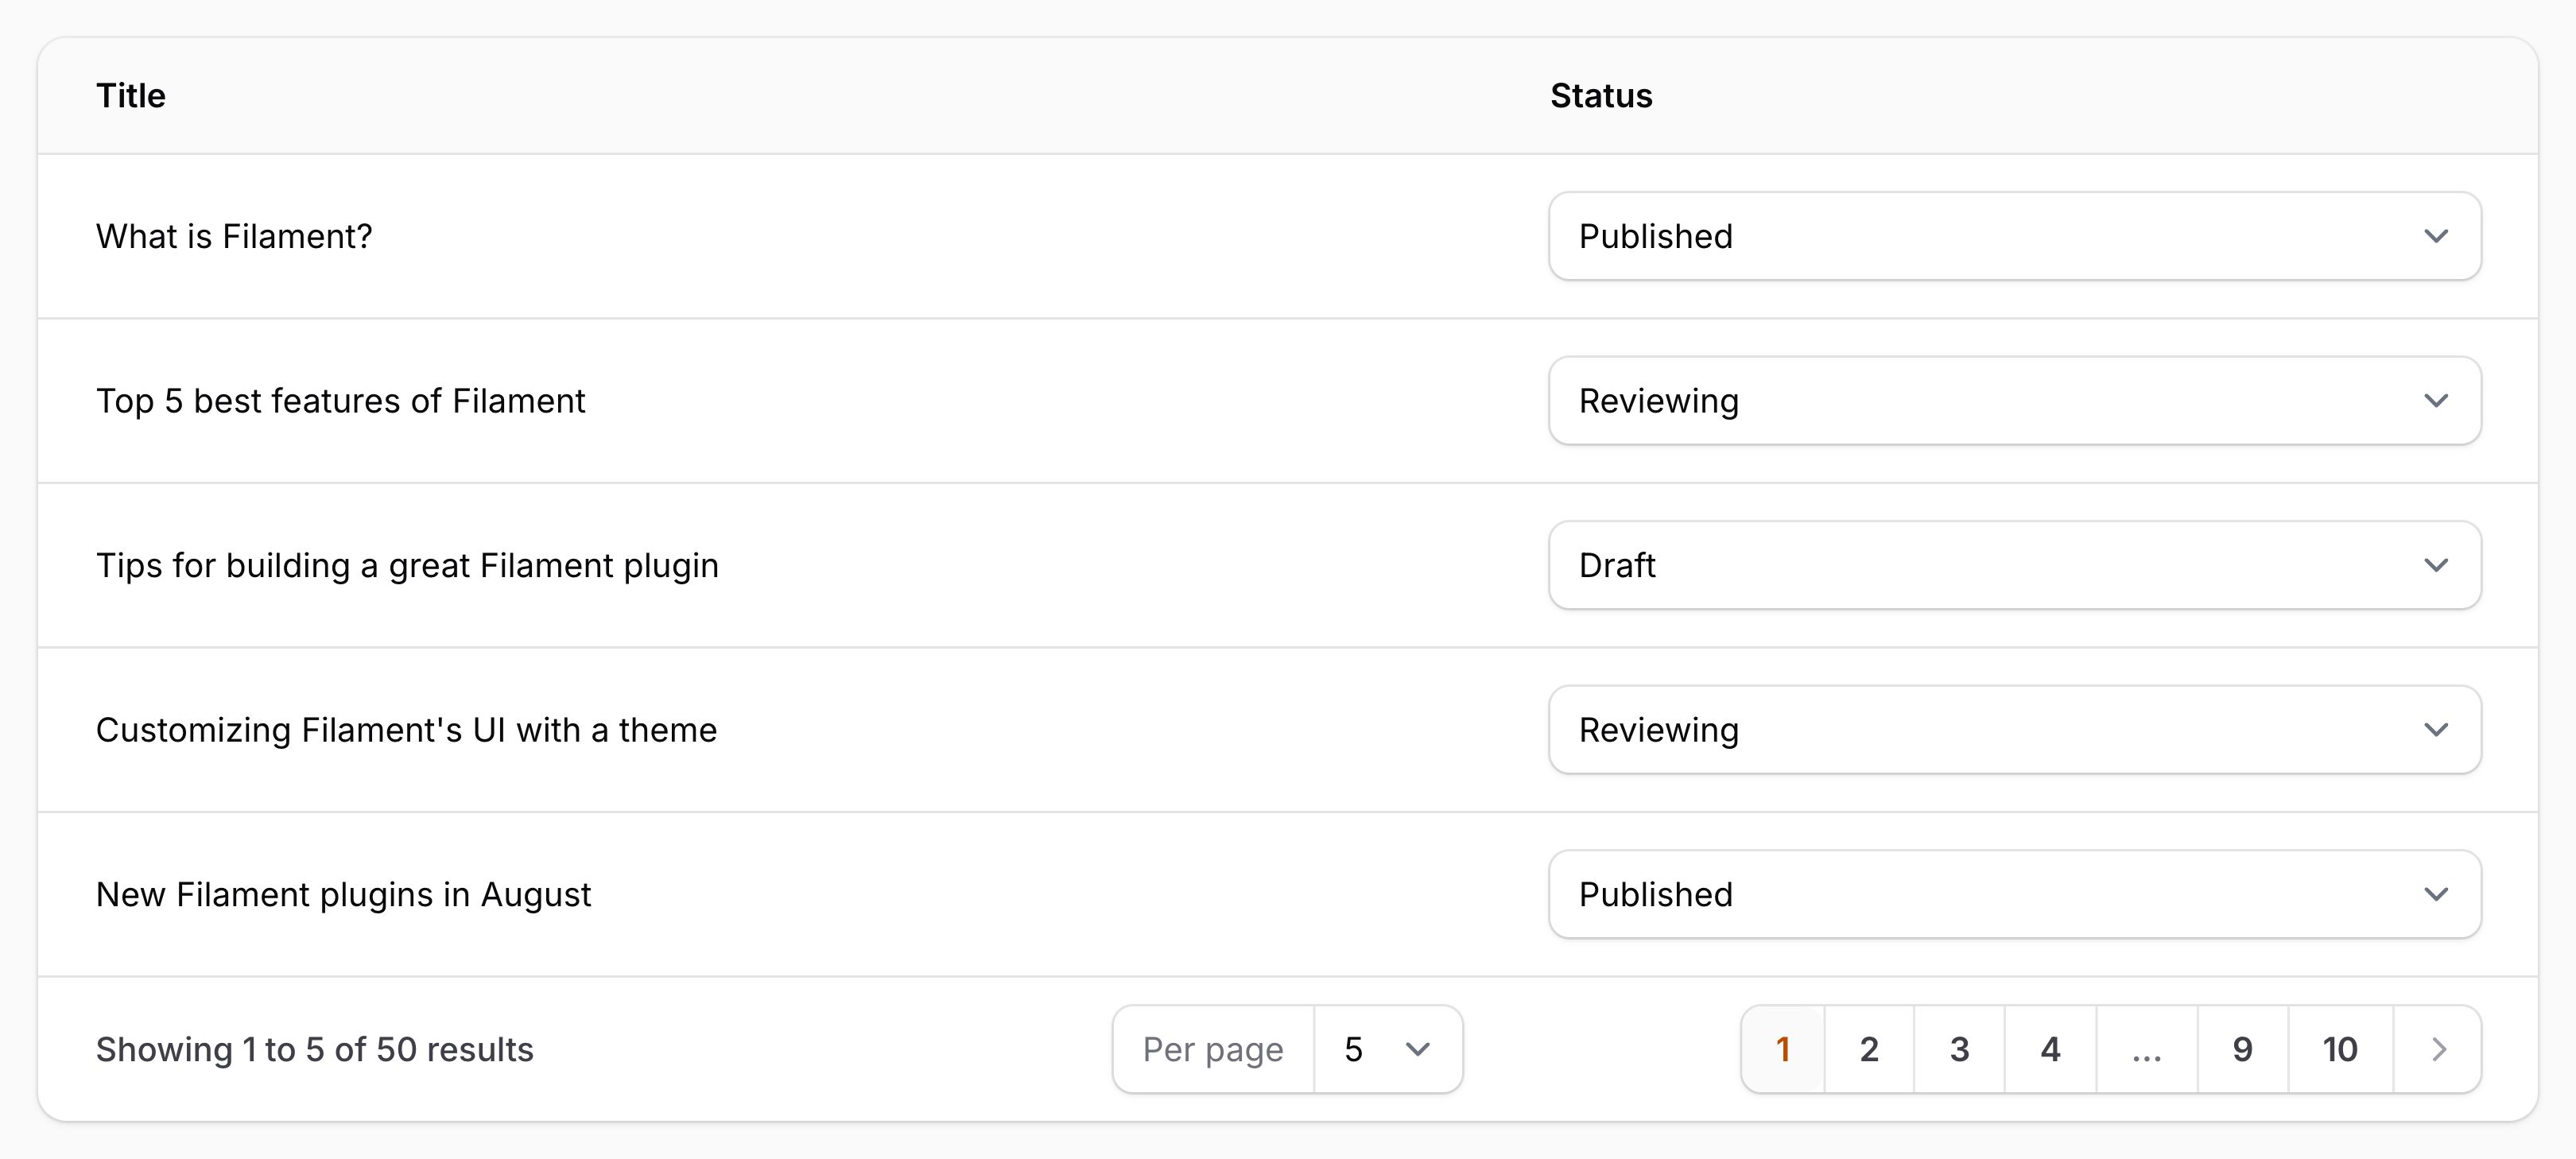Sort the table by the Title column
The image size is (2576, 1159).
[131, 96]
